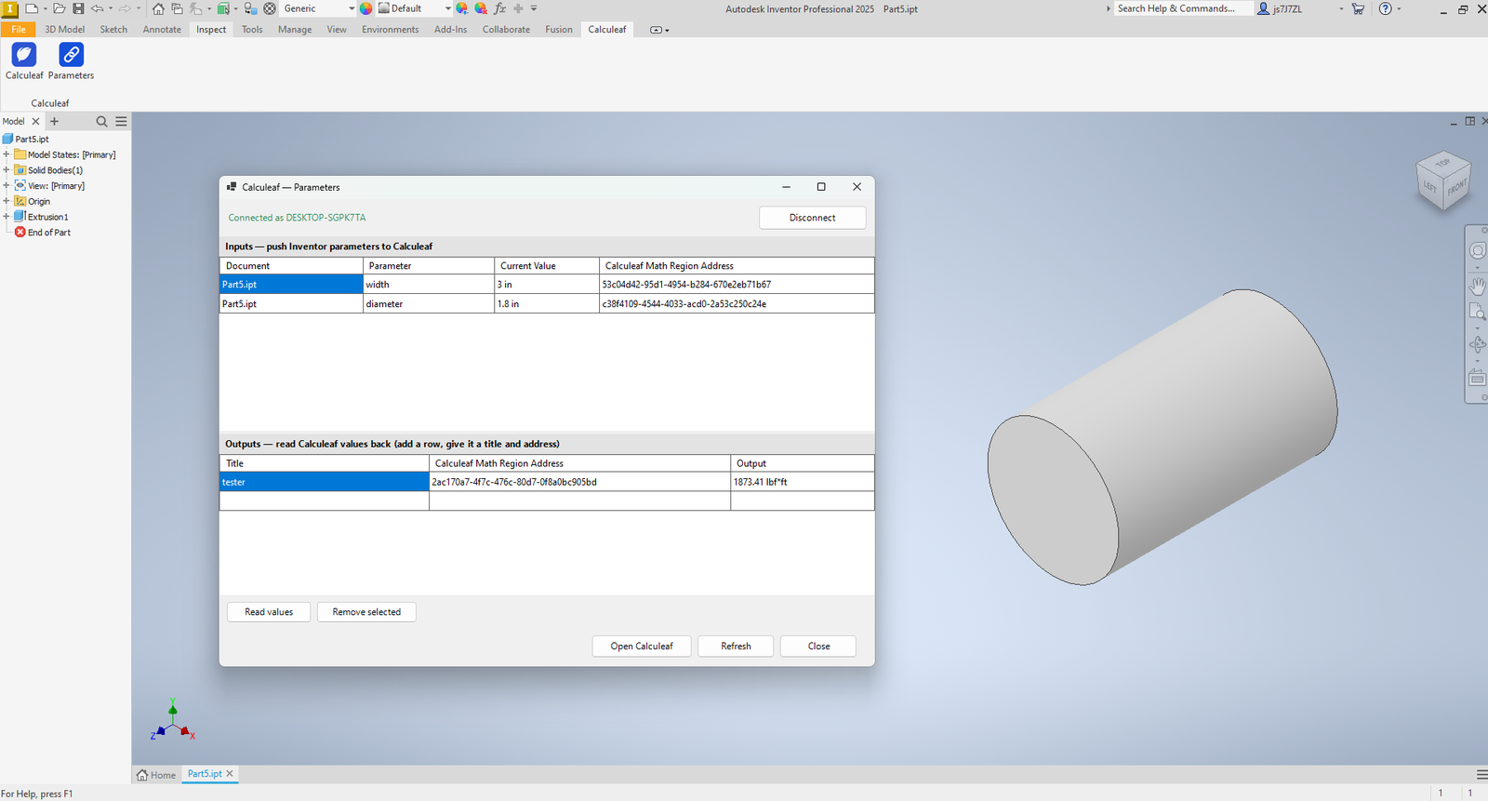This screenshot has width=1488, height=801.
Task: Add a new browser panel with plus icon
Action: (x=54, y=121)
